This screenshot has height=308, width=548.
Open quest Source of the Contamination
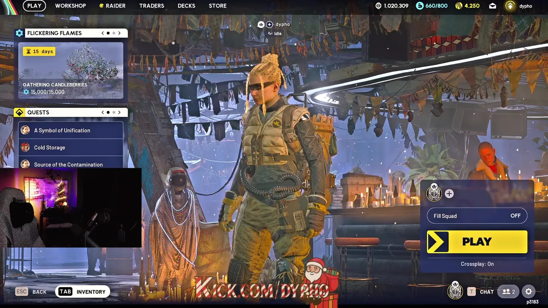tap(71, 163)
